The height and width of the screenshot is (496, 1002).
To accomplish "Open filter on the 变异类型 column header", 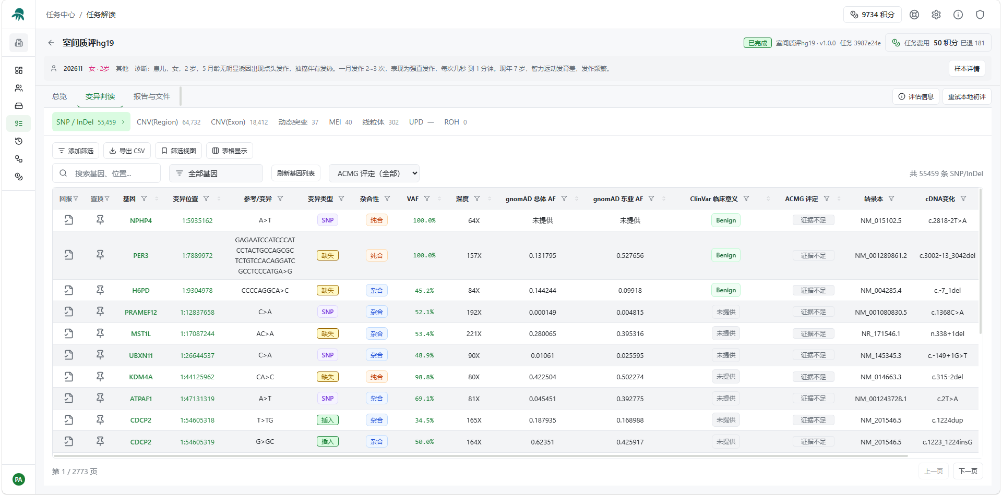I will pyautogui.click(x=341, y=199).
